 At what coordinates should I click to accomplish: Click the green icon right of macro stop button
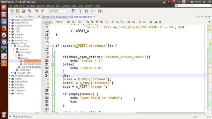coord(151,22)
